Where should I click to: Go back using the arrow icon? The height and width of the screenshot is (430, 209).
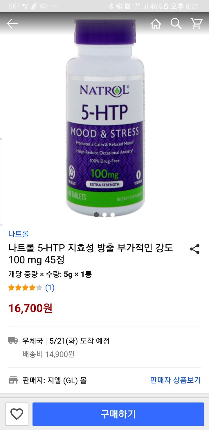pos(12,24)
